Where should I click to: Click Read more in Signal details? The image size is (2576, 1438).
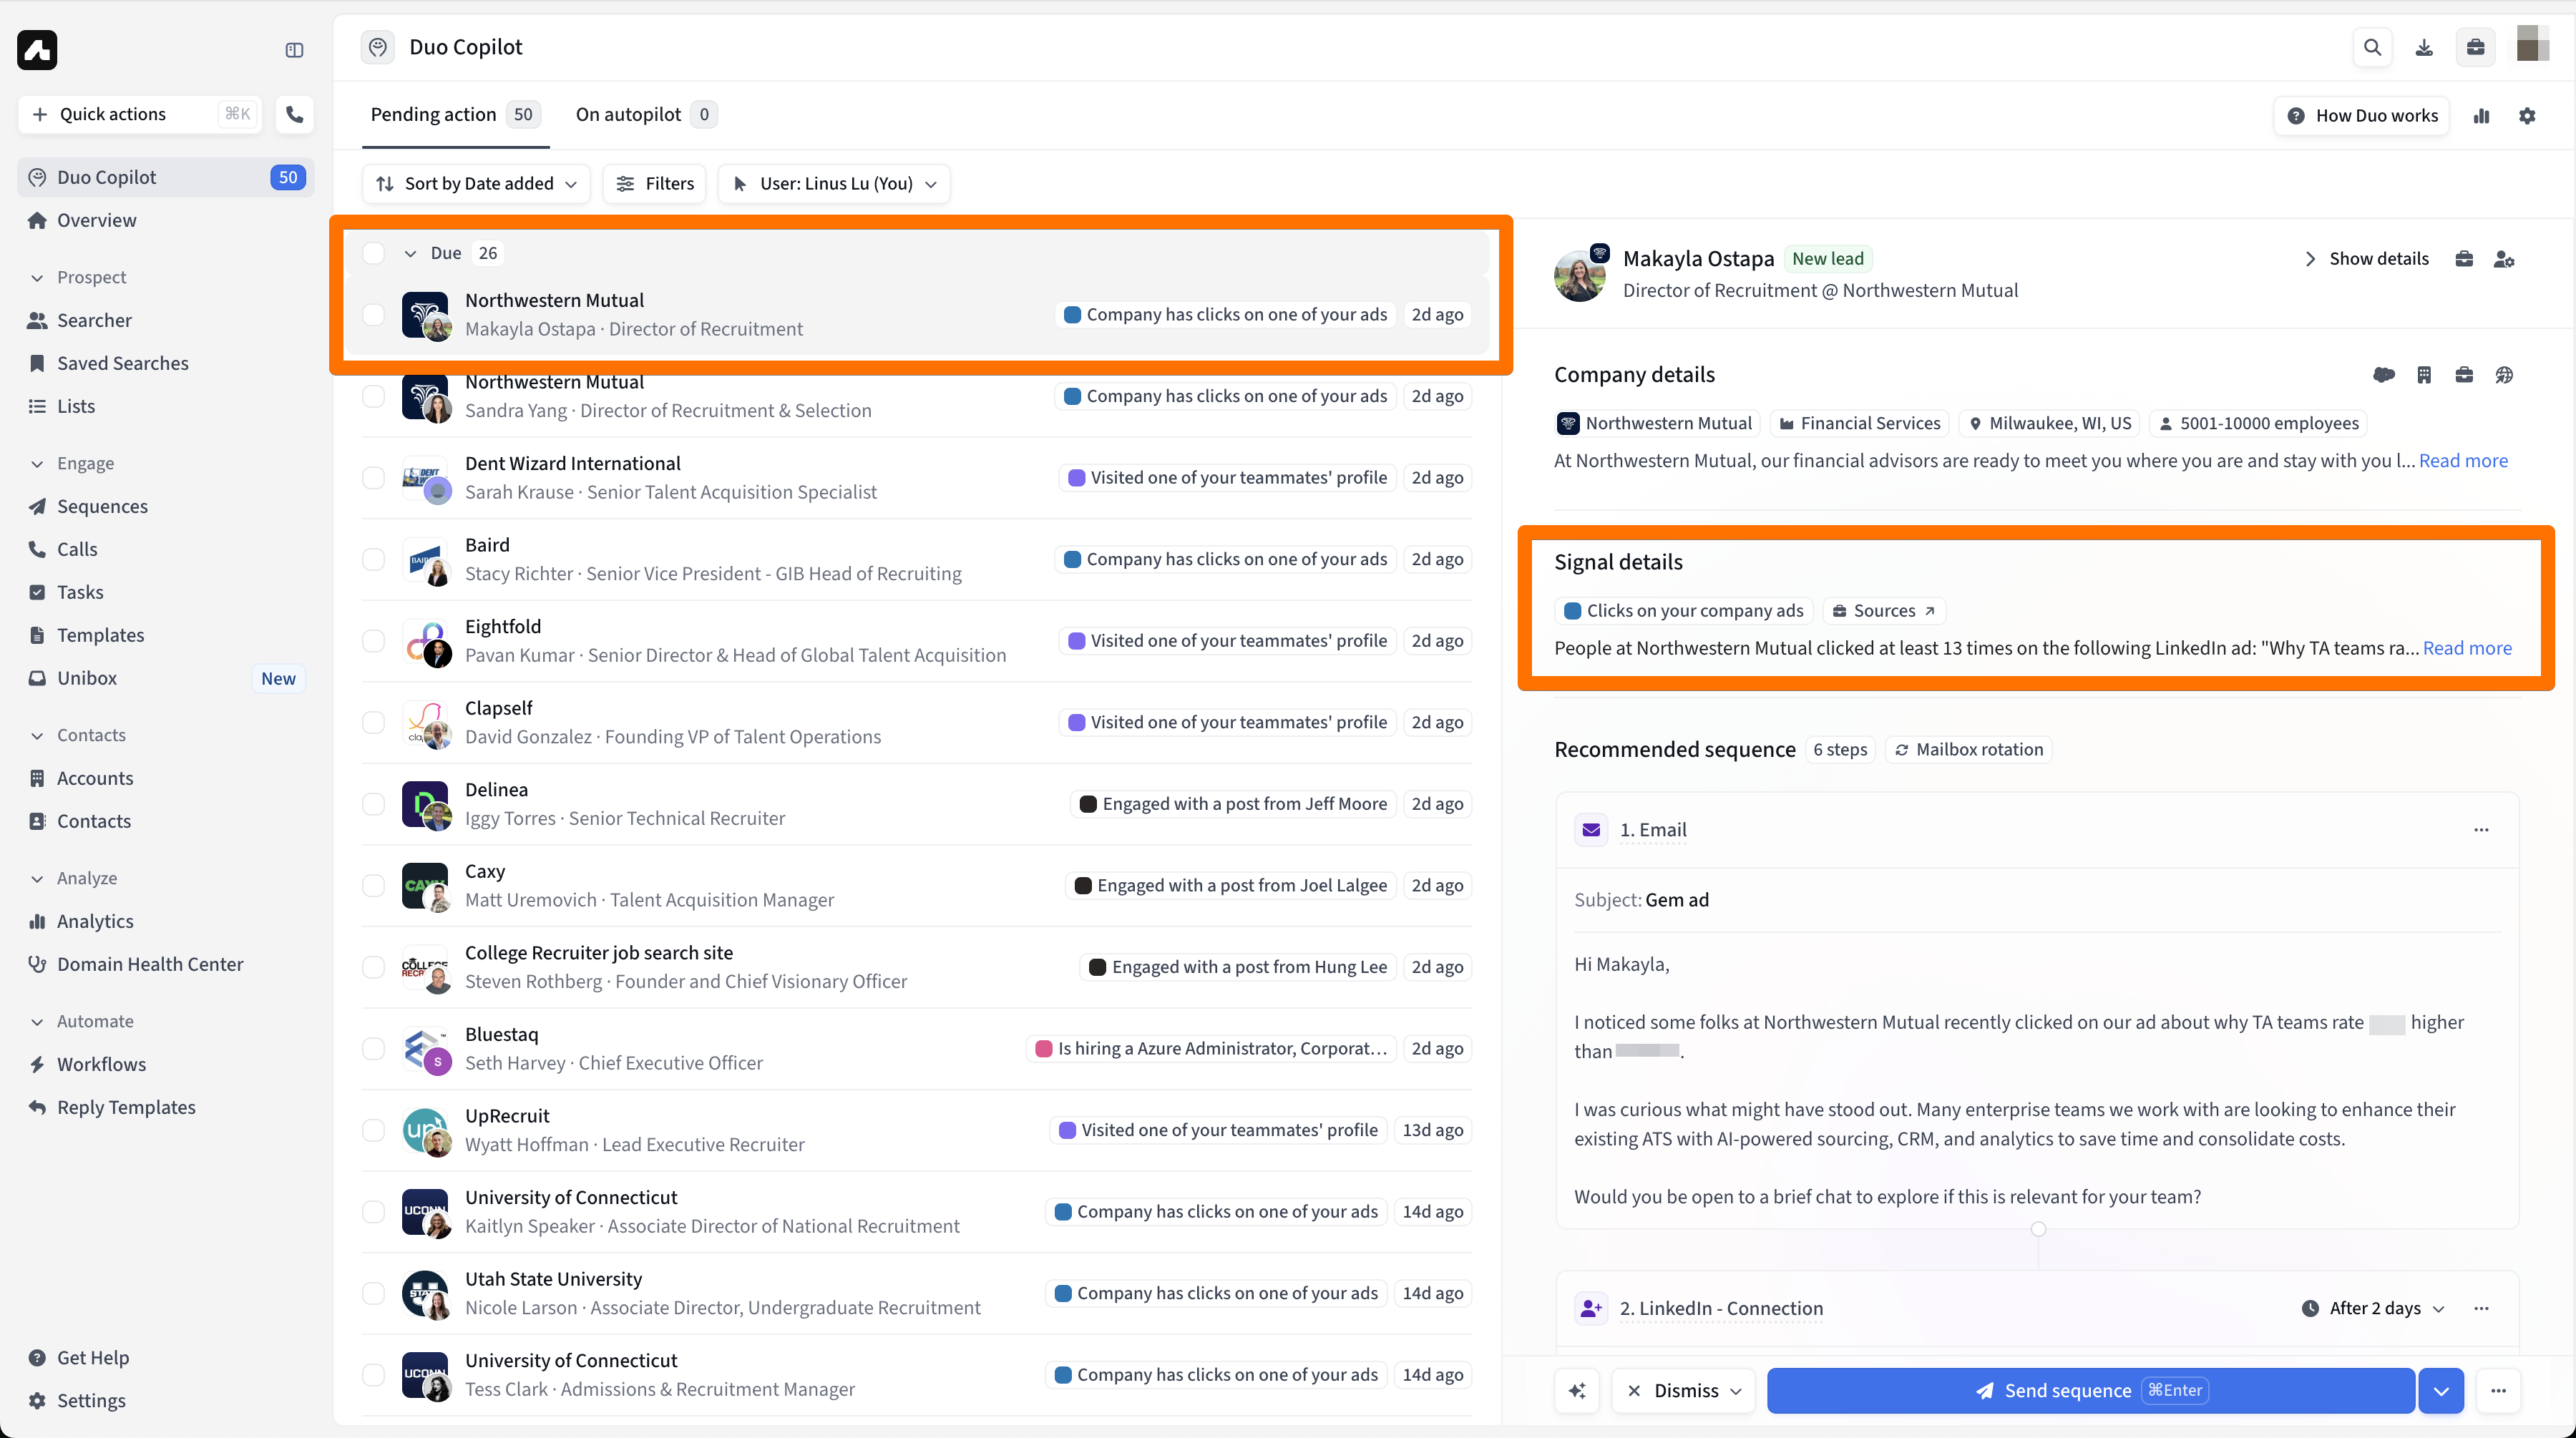coord(2466,648)
